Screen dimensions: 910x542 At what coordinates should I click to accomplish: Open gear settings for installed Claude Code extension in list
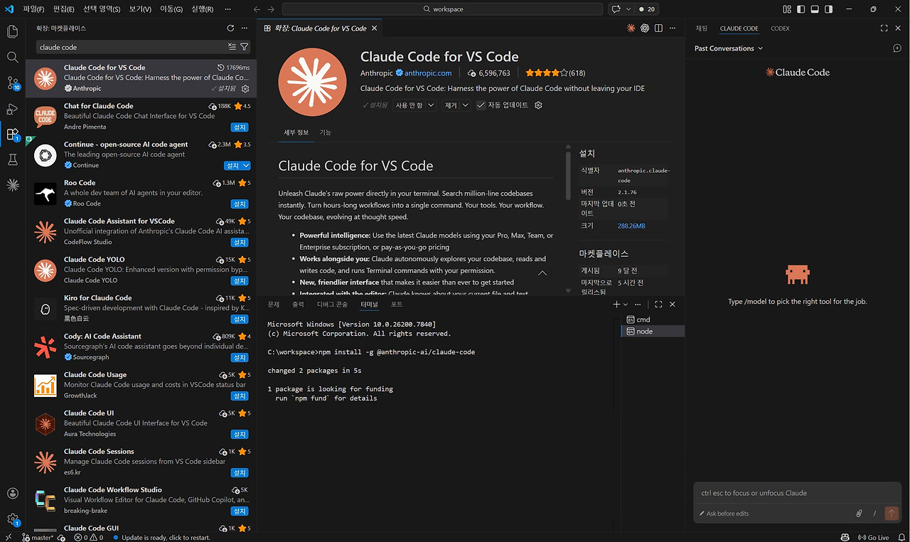[245, 89]
